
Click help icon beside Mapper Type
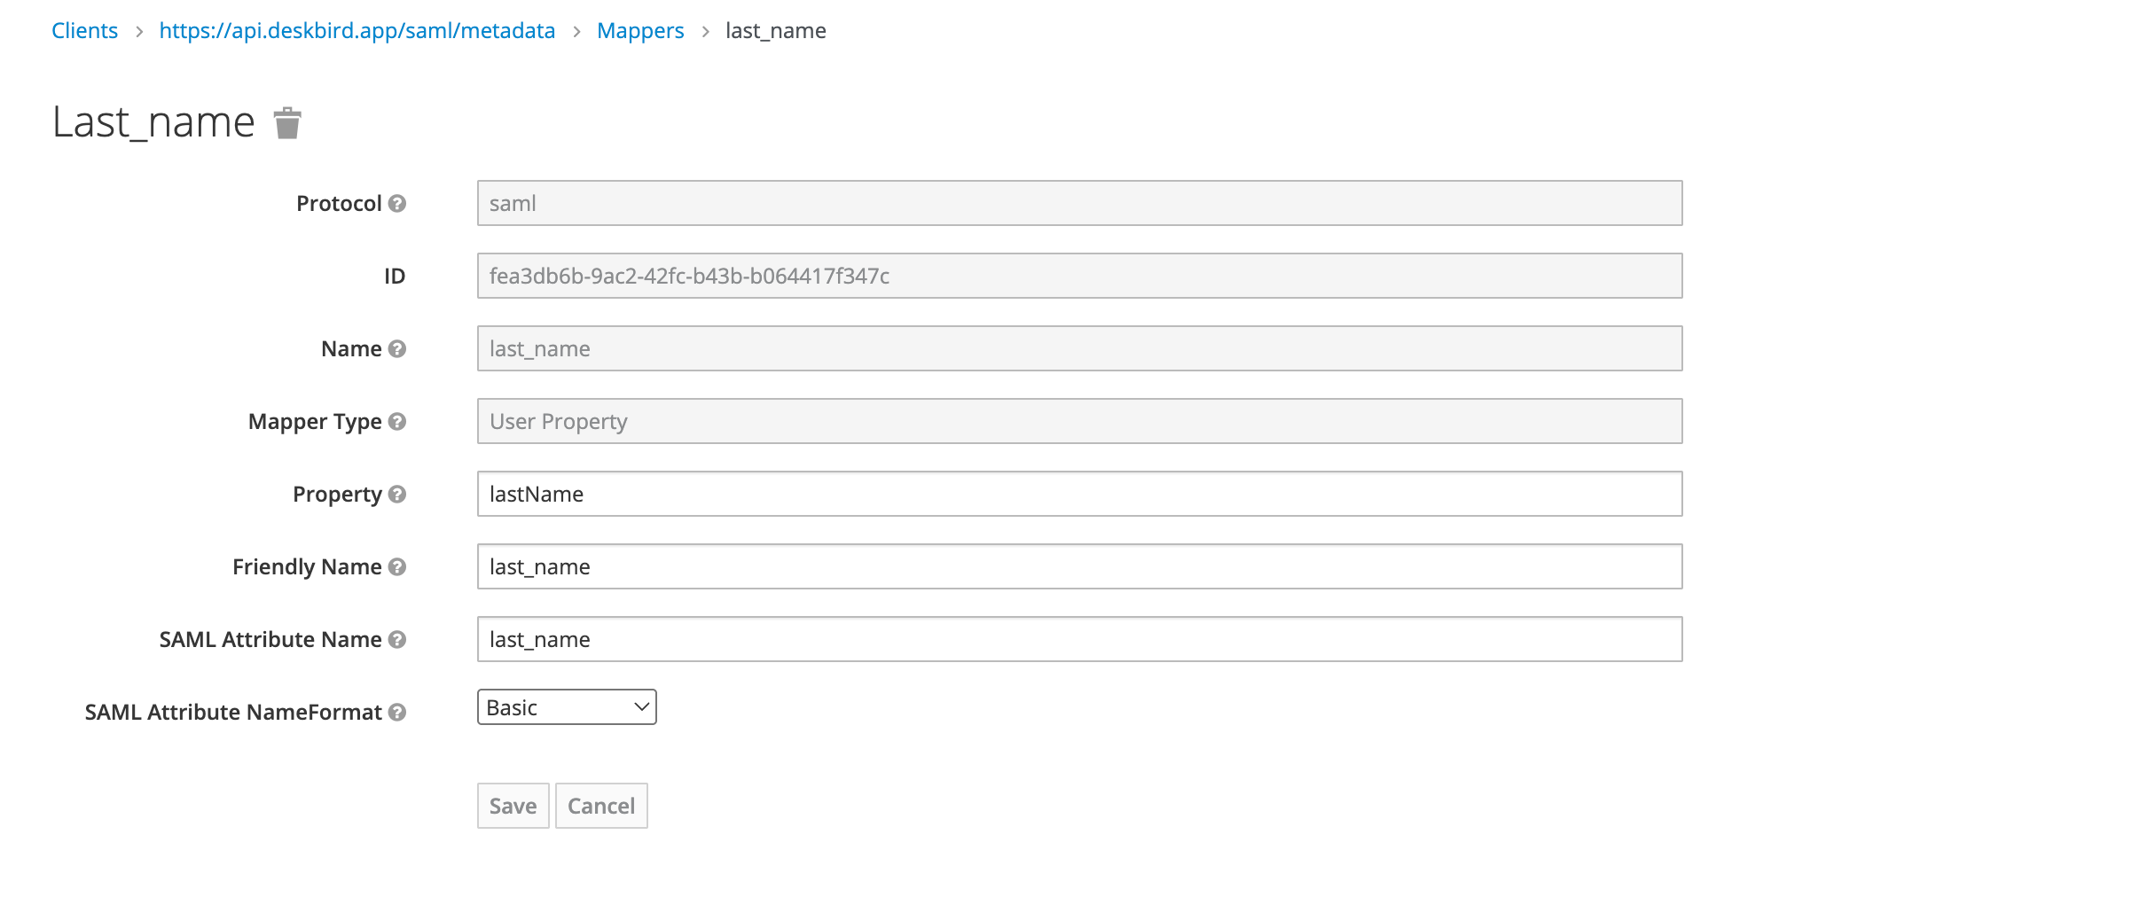397,422
